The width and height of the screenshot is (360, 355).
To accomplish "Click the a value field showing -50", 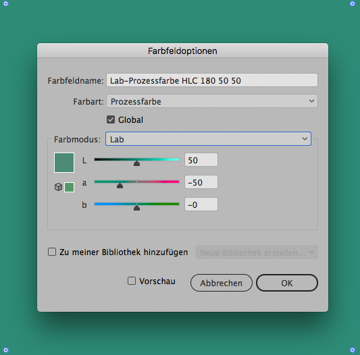I will (x=201, y=182).
